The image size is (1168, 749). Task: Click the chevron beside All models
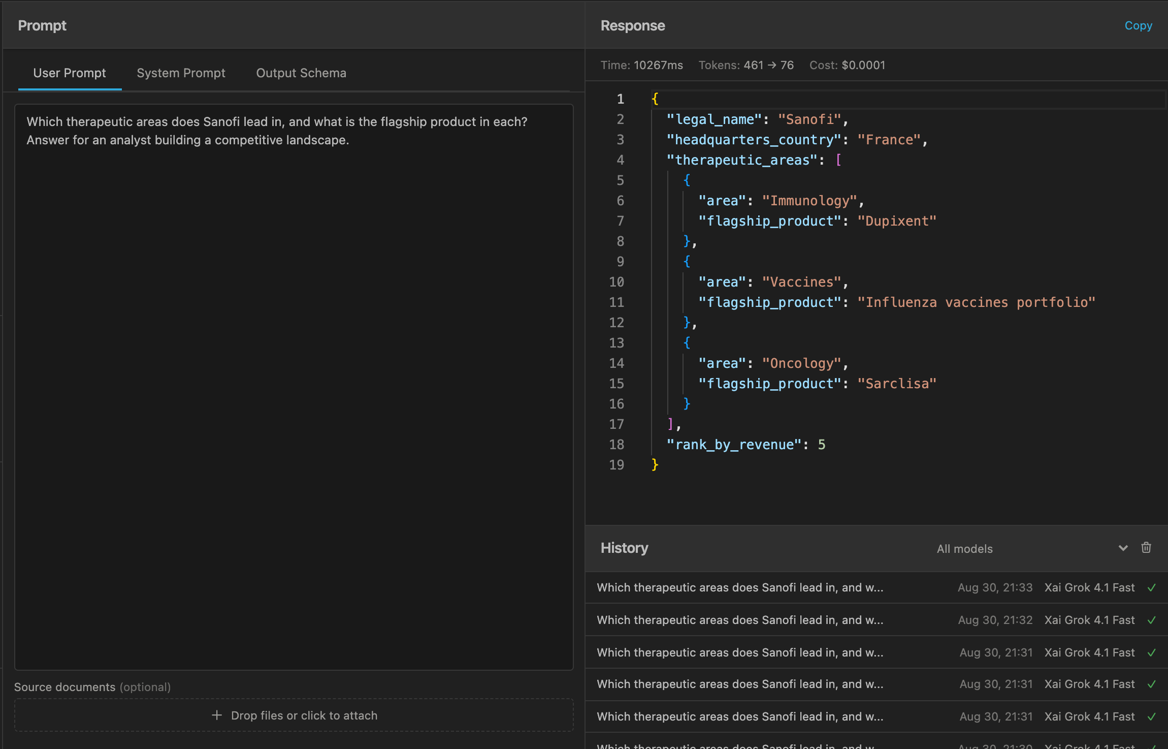pos(1123,548)
